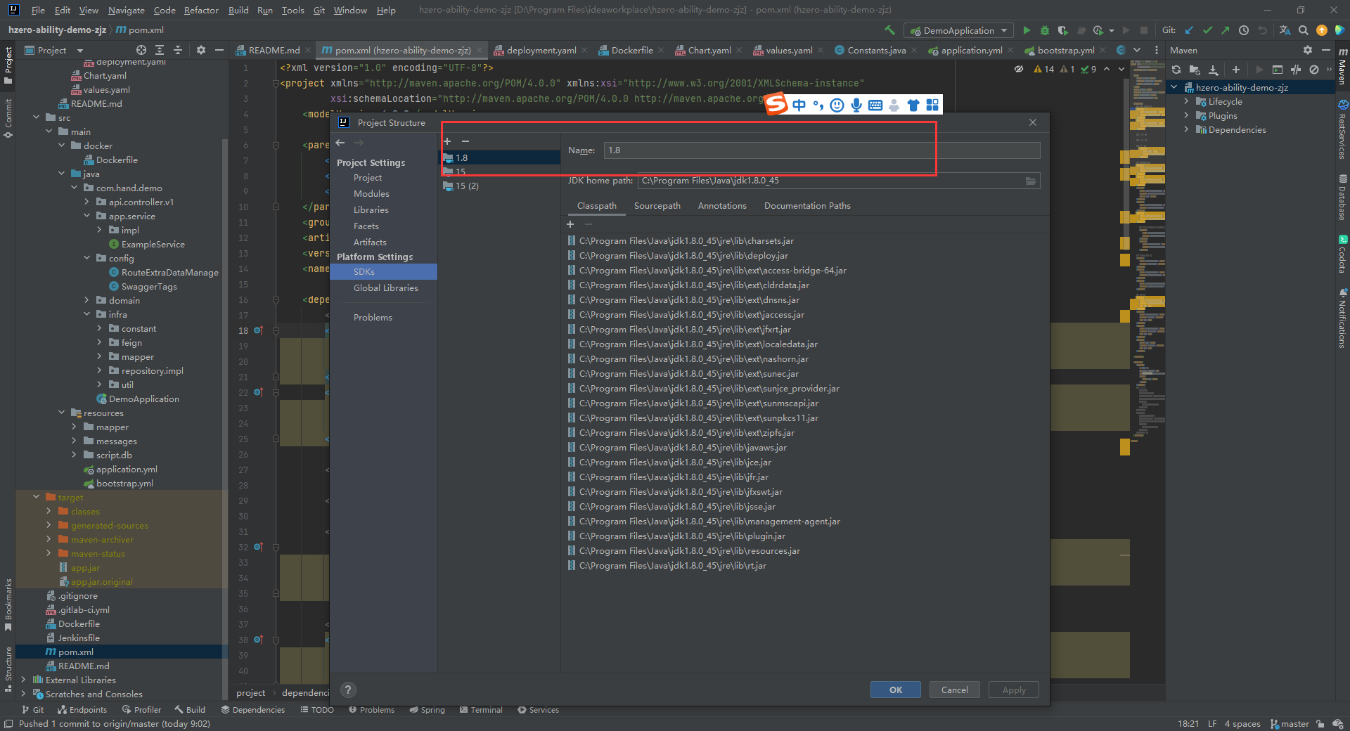Switch to Sourcepath tab

pos(657,206)
